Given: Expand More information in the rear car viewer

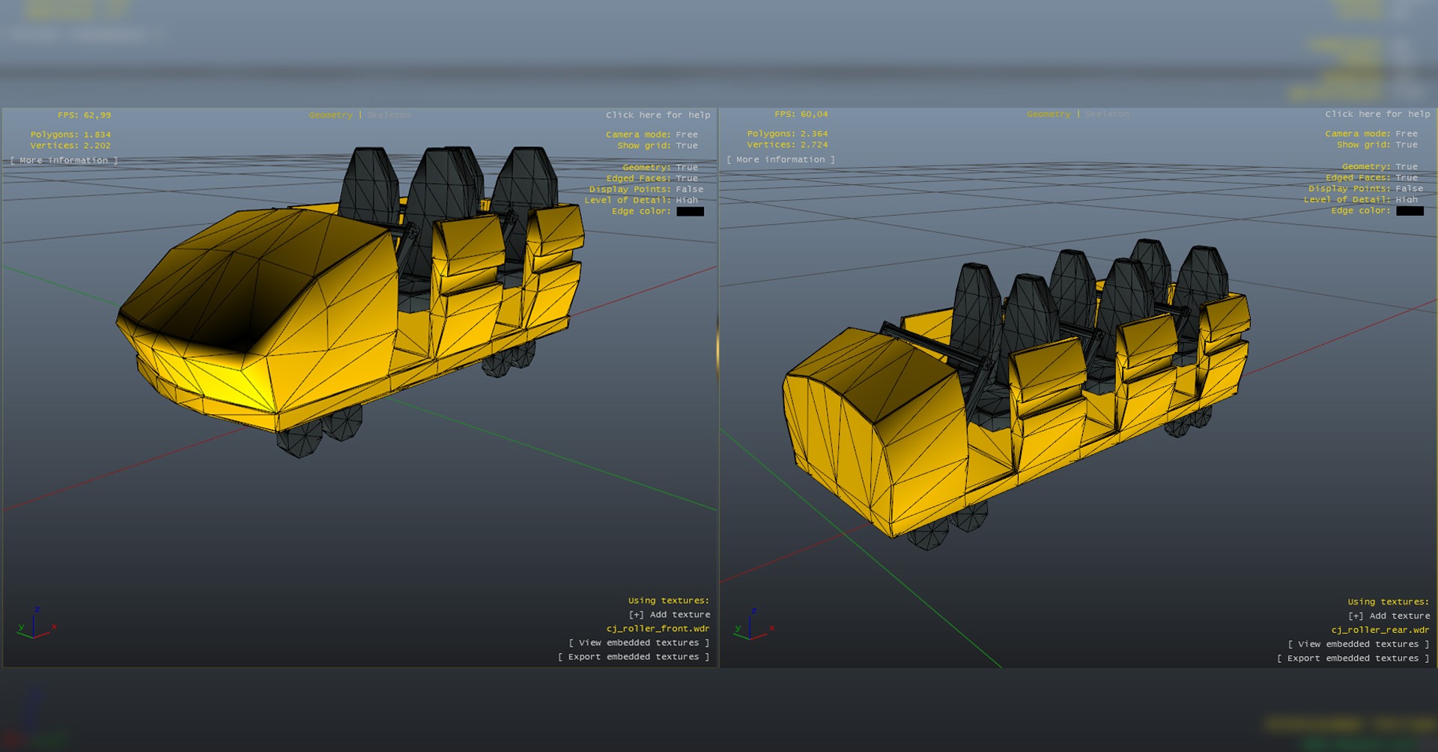Looking at the screenshot, I should 780,160.
